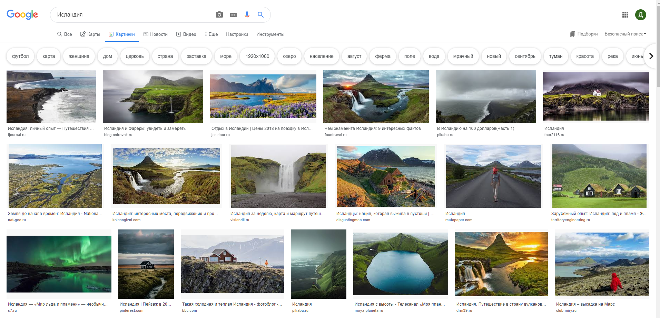Select the церковь filter chip
The width and height of the screenshot is (660, 318).
[135, 56]
